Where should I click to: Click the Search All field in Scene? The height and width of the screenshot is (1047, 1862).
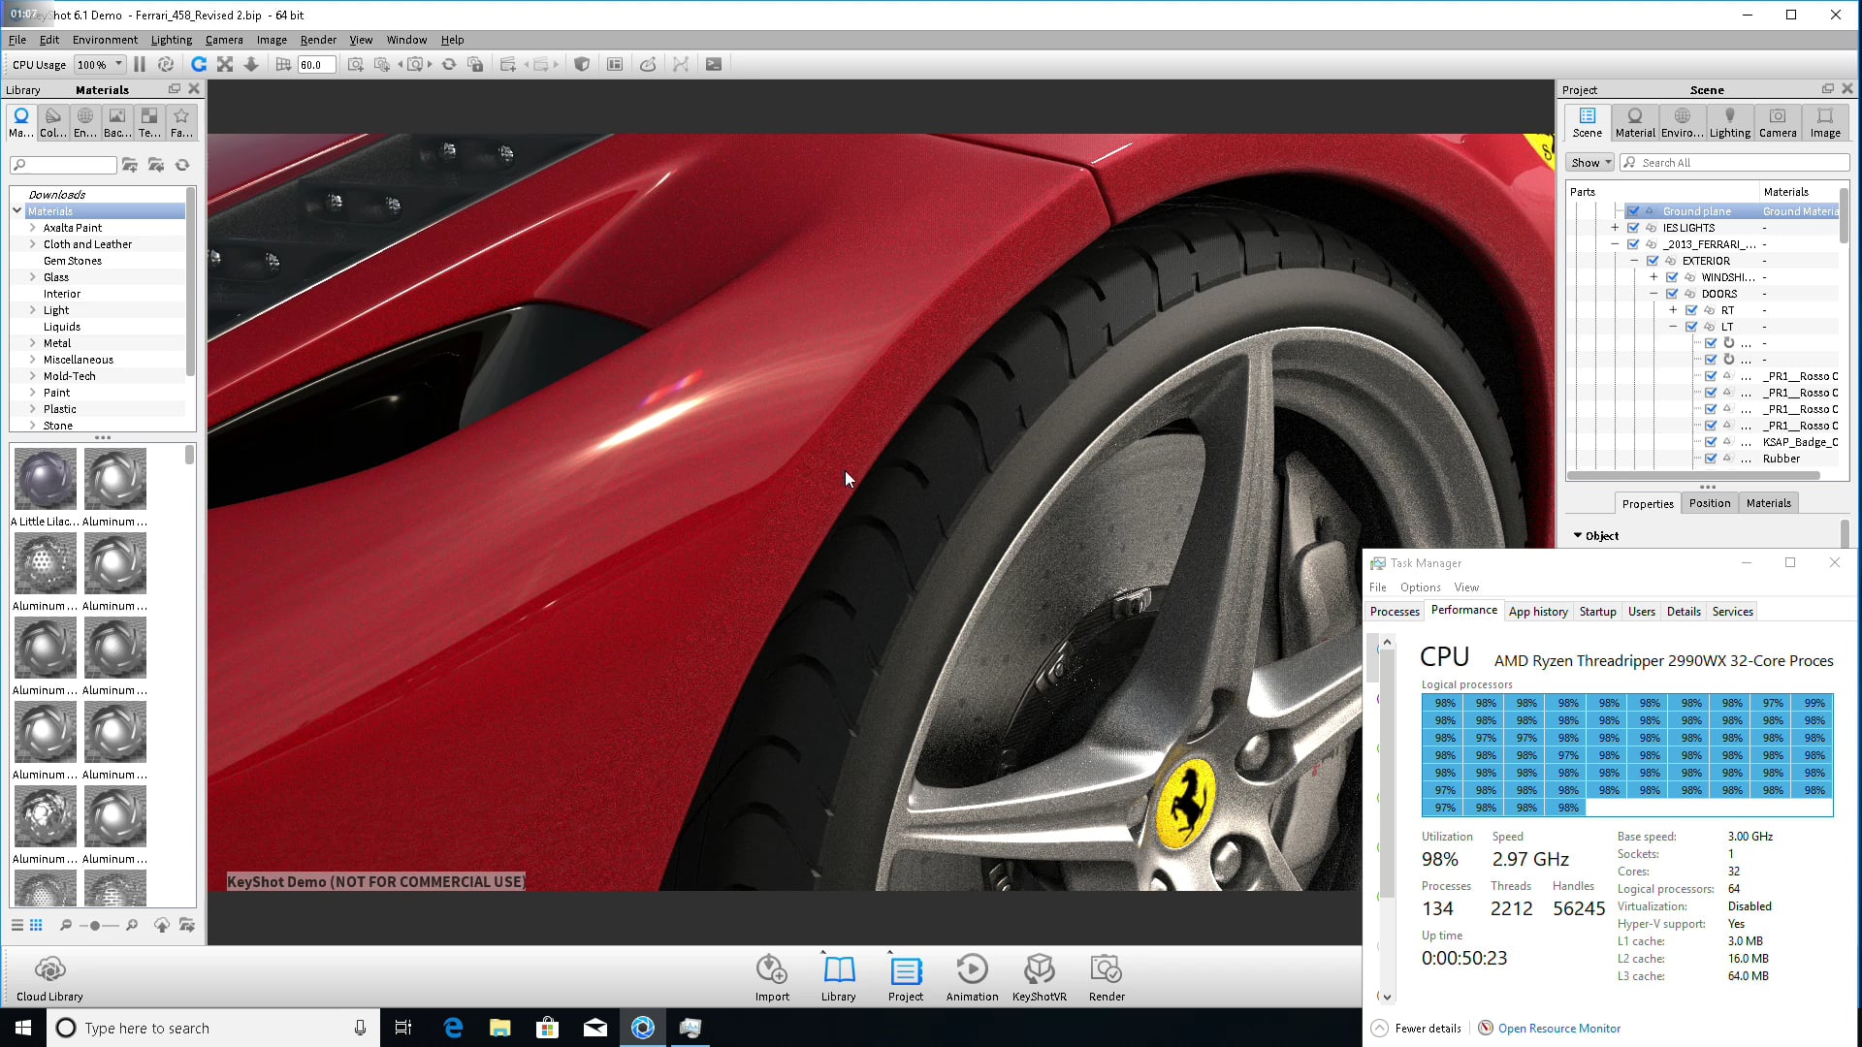point(1735,163)
